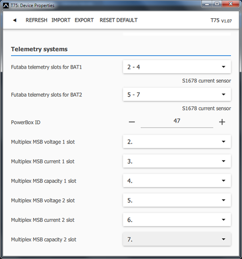Open Futaba telemetry slots for BAT2 dropdown
Viewport: 242px width, 259px height.
[177, 94]
